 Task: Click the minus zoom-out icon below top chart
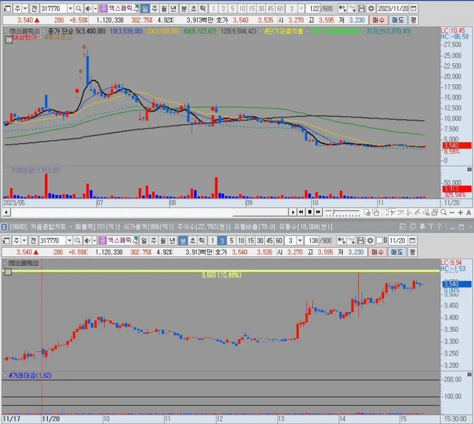coord(452,213)
